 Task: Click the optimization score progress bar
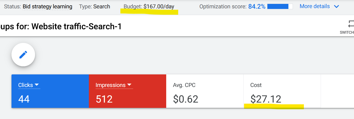coord(280,6)
